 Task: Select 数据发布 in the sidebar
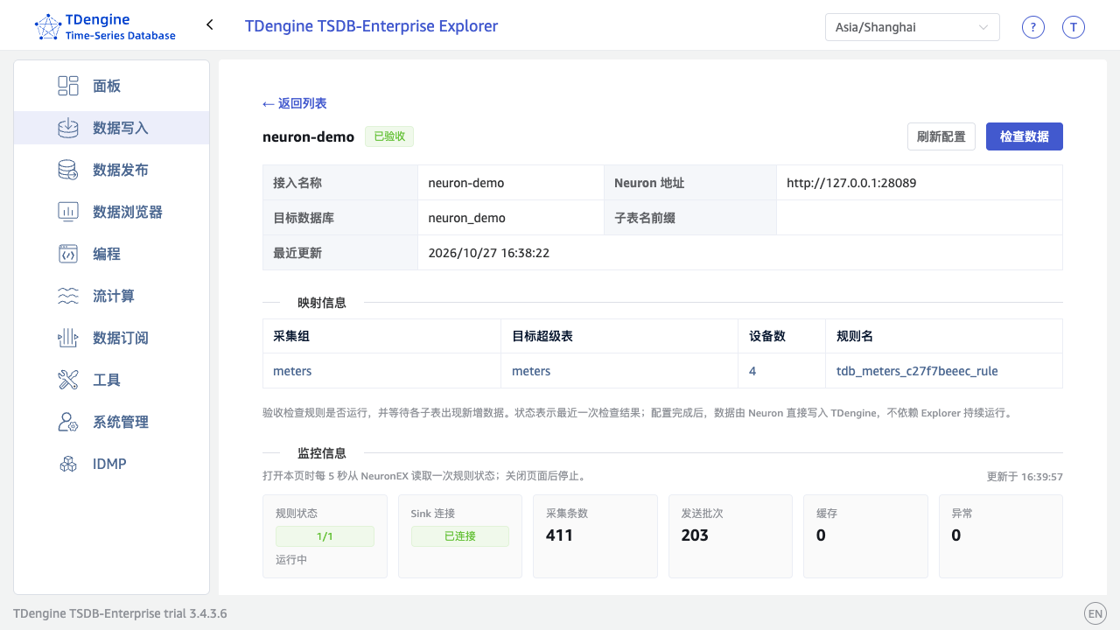click(111, 170)
